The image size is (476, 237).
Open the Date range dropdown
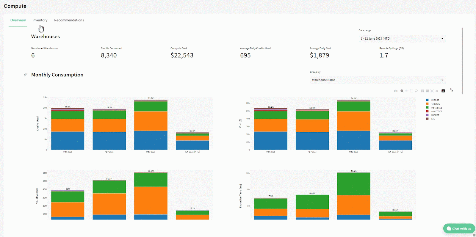(402, 39)
